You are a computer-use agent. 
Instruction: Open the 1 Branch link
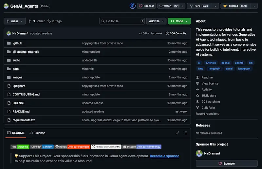(37, 21)
